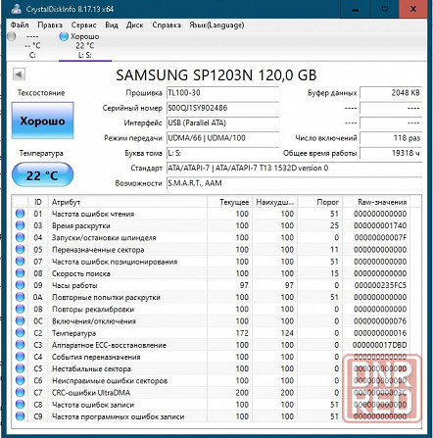Open the Файл menu
This screenshot has width=433, height=438.
pos(20,25)
